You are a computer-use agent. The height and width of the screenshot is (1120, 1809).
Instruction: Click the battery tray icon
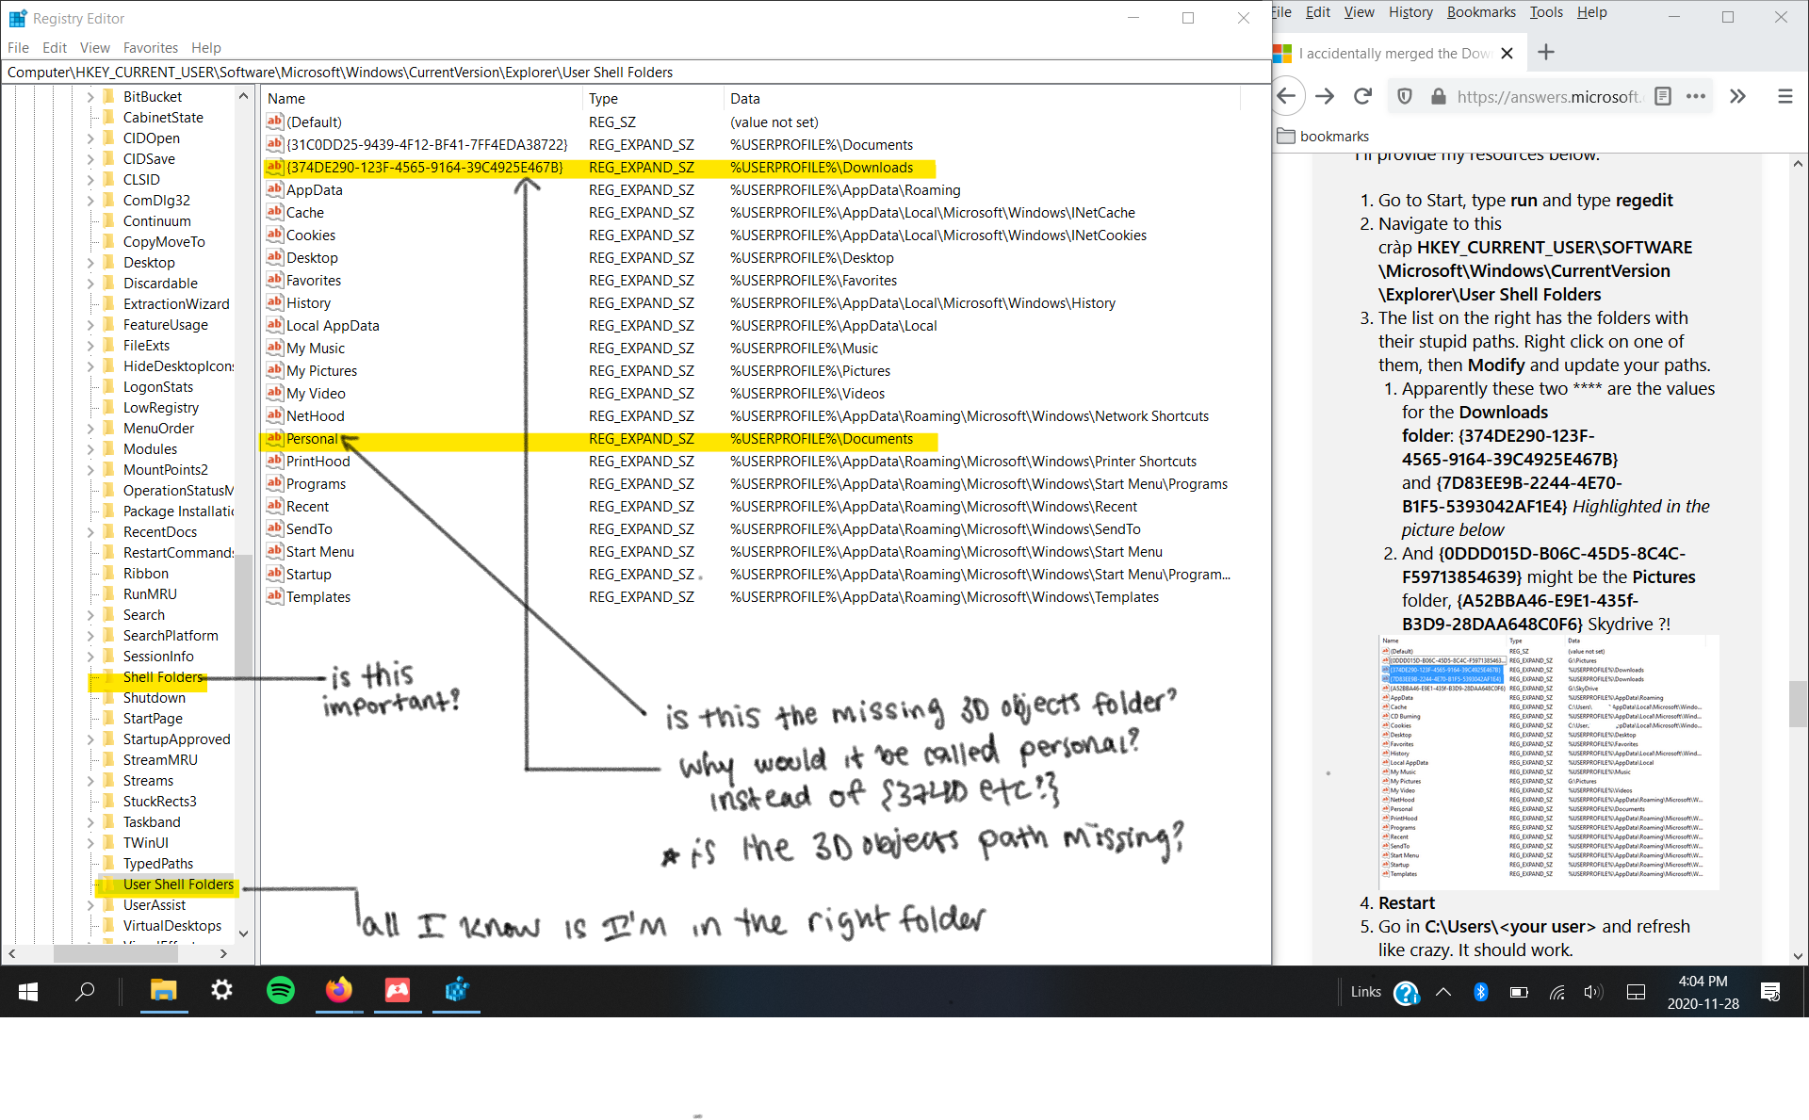pos(1519,992)
